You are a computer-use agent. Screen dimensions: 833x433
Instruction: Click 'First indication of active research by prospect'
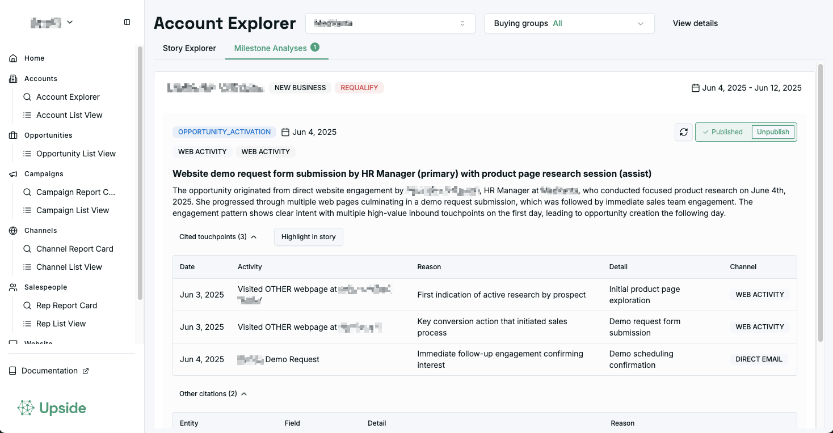502,295
